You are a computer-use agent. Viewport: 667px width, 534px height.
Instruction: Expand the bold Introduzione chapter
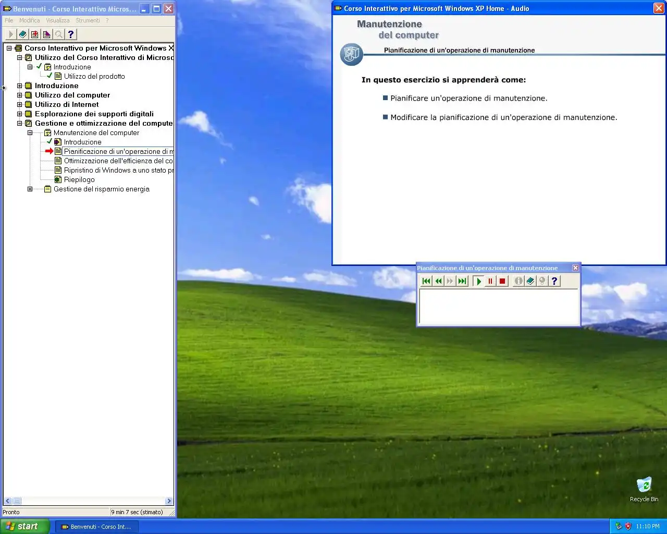(x=19, y=86)
